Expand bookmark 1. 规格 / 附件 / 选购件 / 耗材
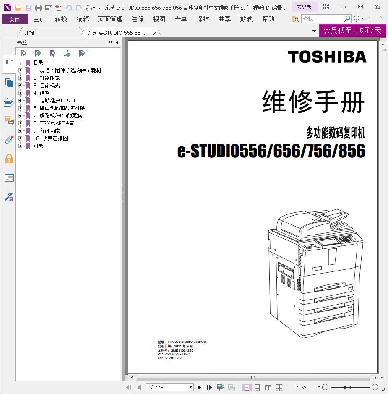Image resolution: width=388 pixels, height=394 pixels. click(x=20, y=70)
